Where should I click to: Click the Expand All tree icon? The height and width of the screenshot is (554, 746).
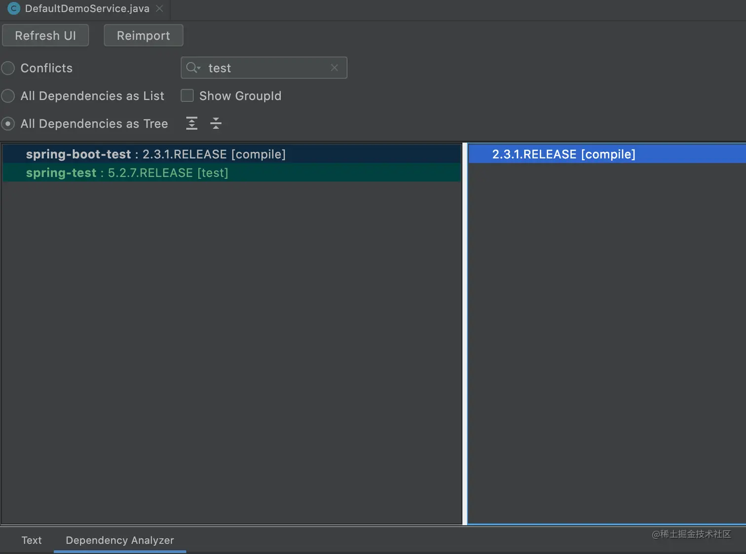[x=192, y=123]
